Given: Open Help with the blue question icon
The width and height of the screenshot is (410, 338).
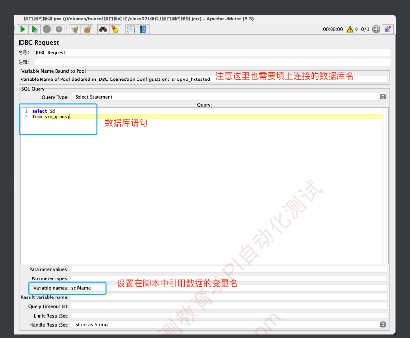Looking at the screenshot, I should pos(143,29).
